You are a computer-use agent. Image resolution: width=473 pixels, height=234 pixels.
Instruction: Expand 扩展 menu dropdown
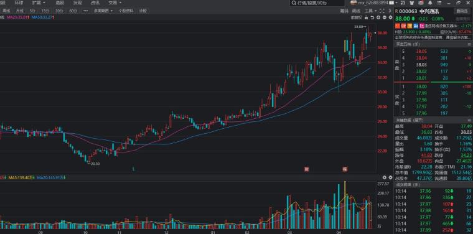pyautogui.click(x=39, y=2)
